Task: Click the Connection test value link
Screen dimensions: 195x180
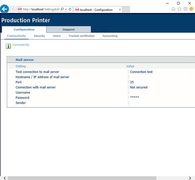Action: pyautogui.click(x=141, y=72)
